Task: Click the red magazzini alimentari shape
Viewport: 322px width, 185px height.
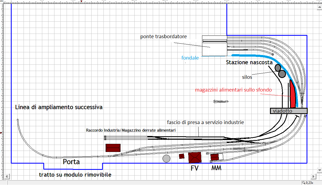Action: click(292, 95)
